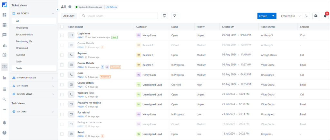Open ticket number #1247 link
Image resolution: width=330 pixels, height=140 pixels.
pyautogui.click(x=81, y=37)
